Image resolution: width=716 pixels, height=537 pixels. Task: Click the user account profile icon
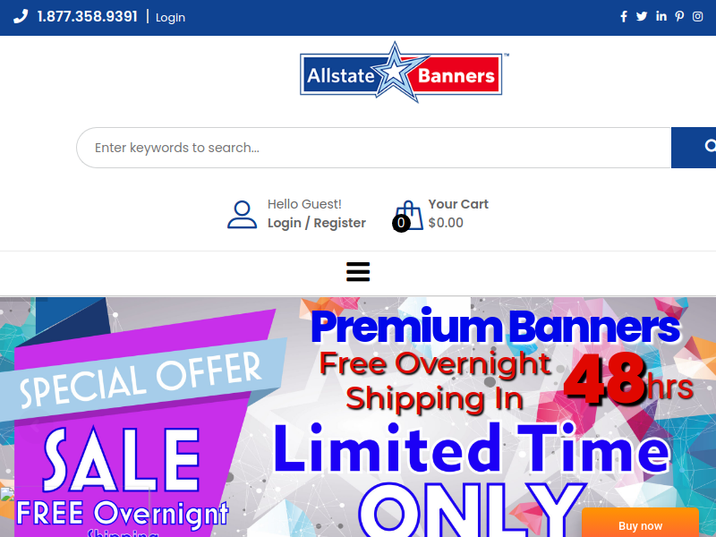coord(242,214)
